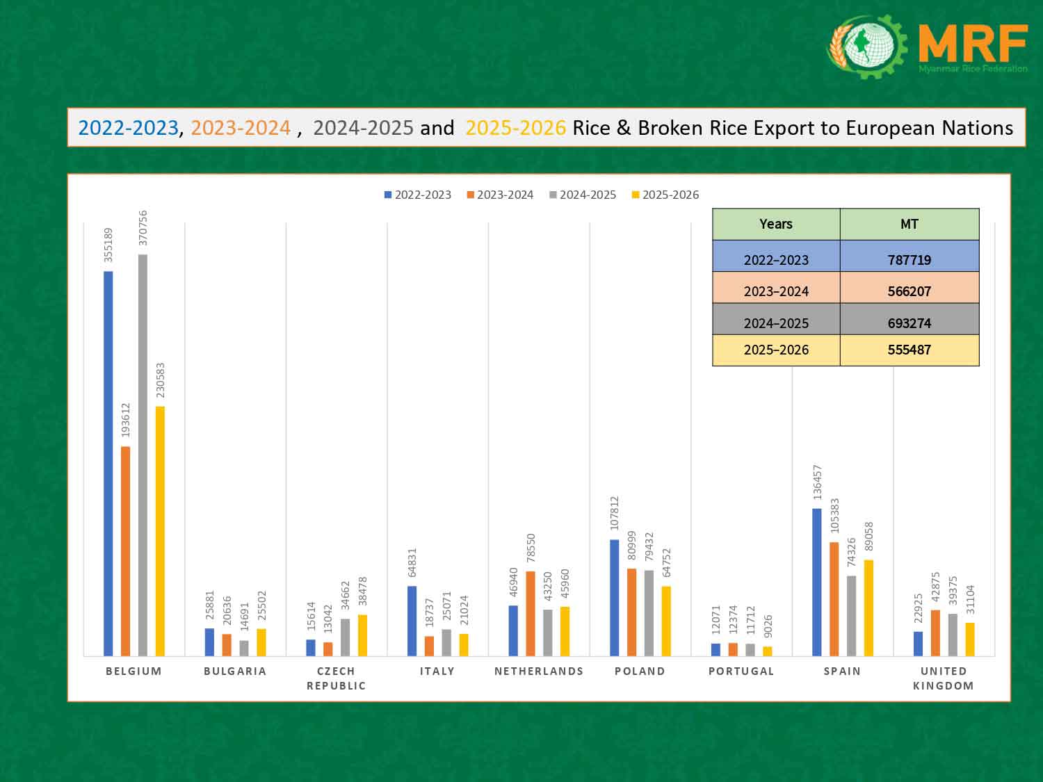Click the UNITED KINGDOM axis label
The width and height of the screenshot is (1043, 782).
pyautogui.click(x=944, y=678)
